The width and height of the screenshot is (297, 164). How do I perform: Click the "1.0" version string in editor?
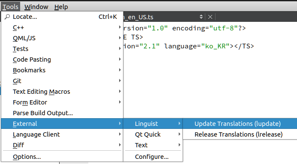click(x=158, y=28)
